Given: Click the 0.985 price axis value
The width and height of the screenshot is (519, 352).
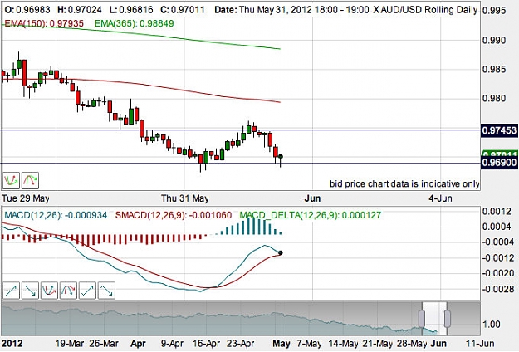Looking at the screenshot, I should point(494,70).
